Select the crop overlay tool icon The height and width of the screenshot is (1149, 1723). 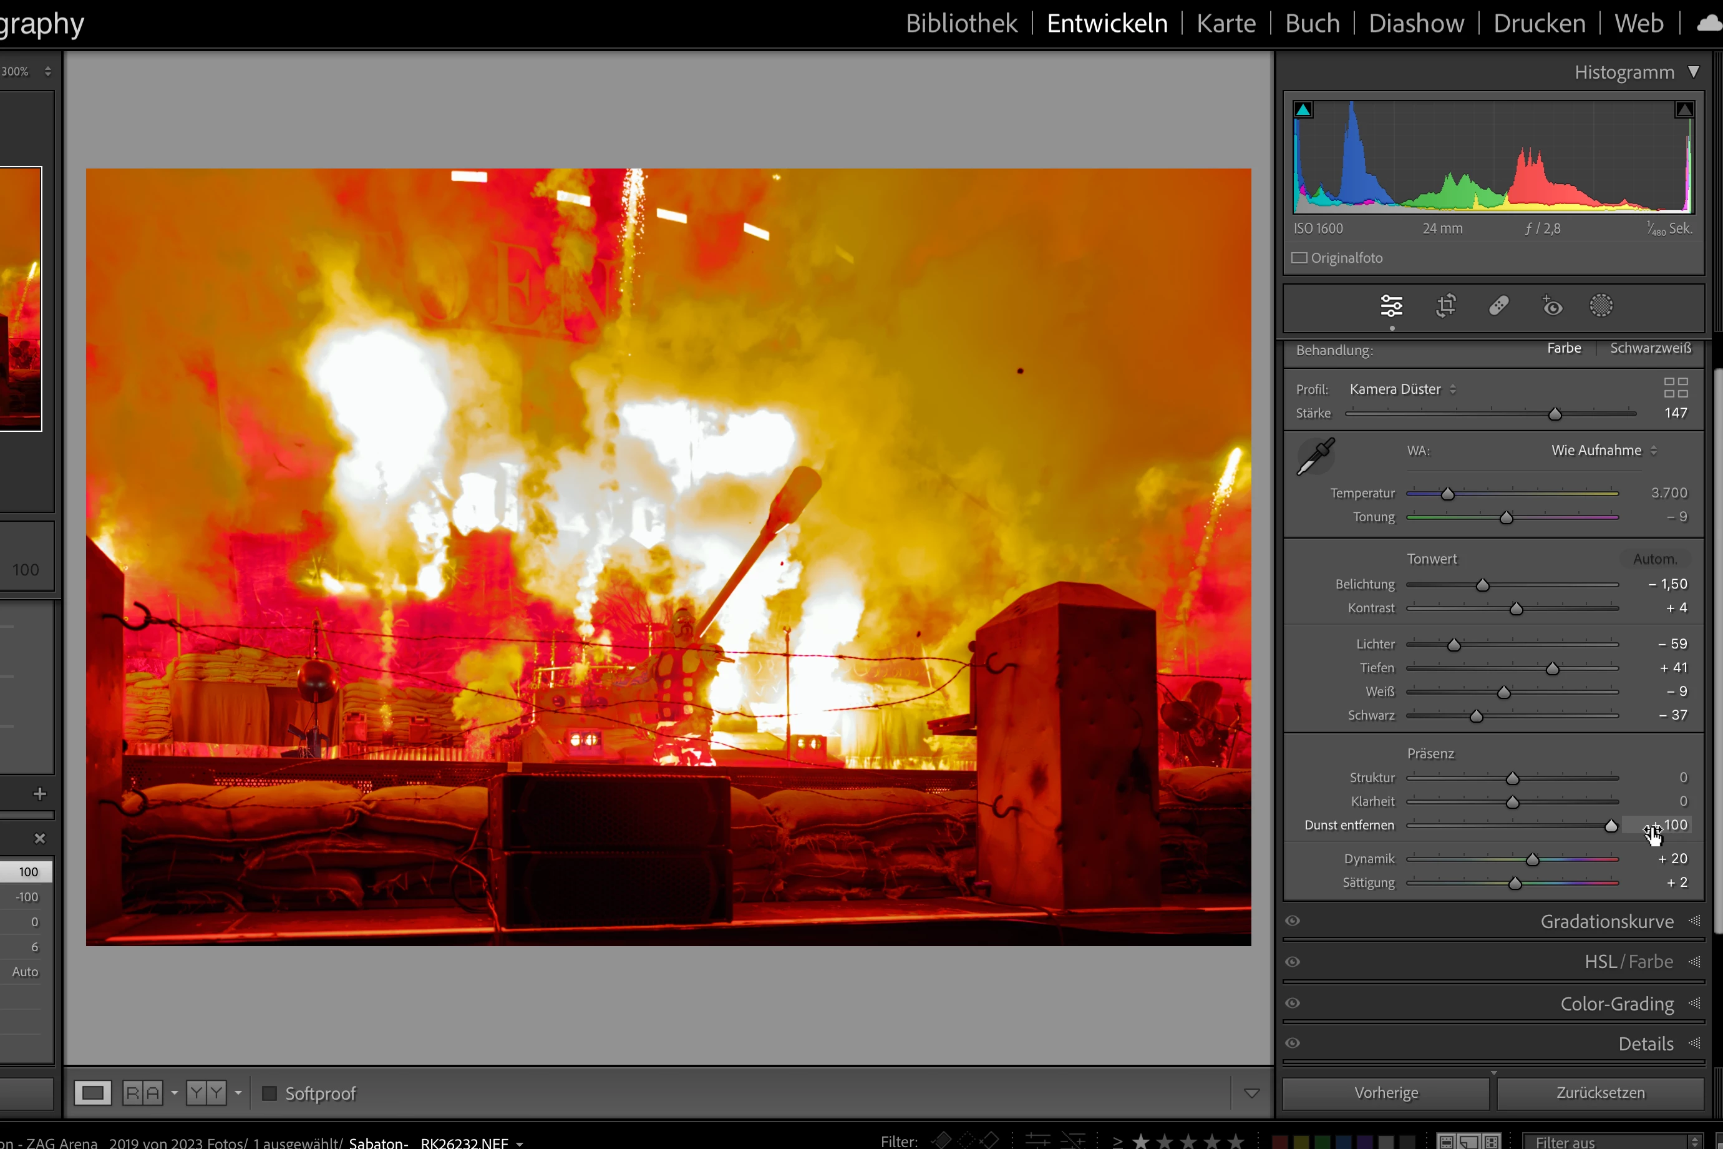click(1445, 306)
